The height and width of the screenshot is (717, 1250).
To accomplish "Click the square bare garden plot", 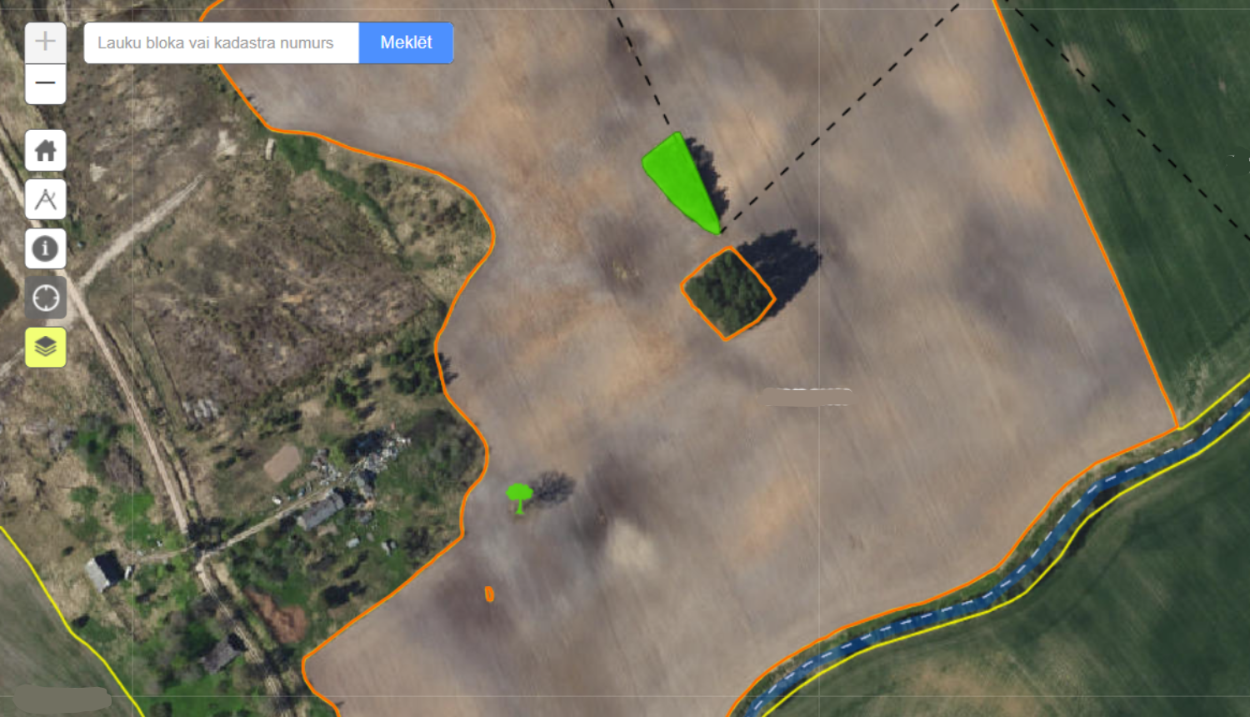I will click(282, 462).
